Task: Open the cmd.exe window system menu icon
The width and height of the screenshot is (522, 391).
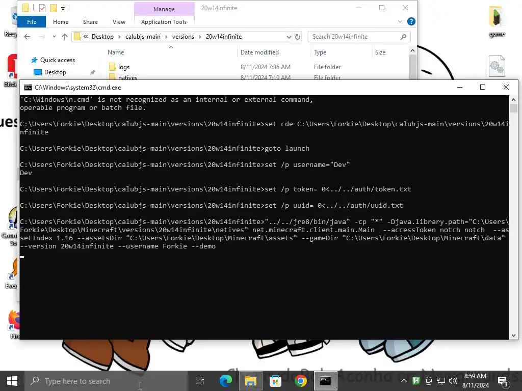Action: coord(28,88)
